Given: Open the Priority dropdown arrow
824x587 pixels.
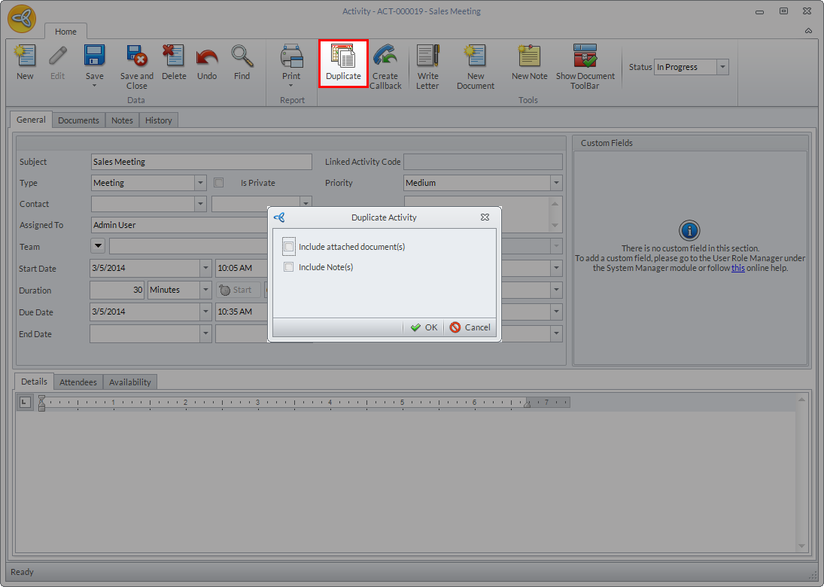Looking at the screenshot, I should [555, 183].
